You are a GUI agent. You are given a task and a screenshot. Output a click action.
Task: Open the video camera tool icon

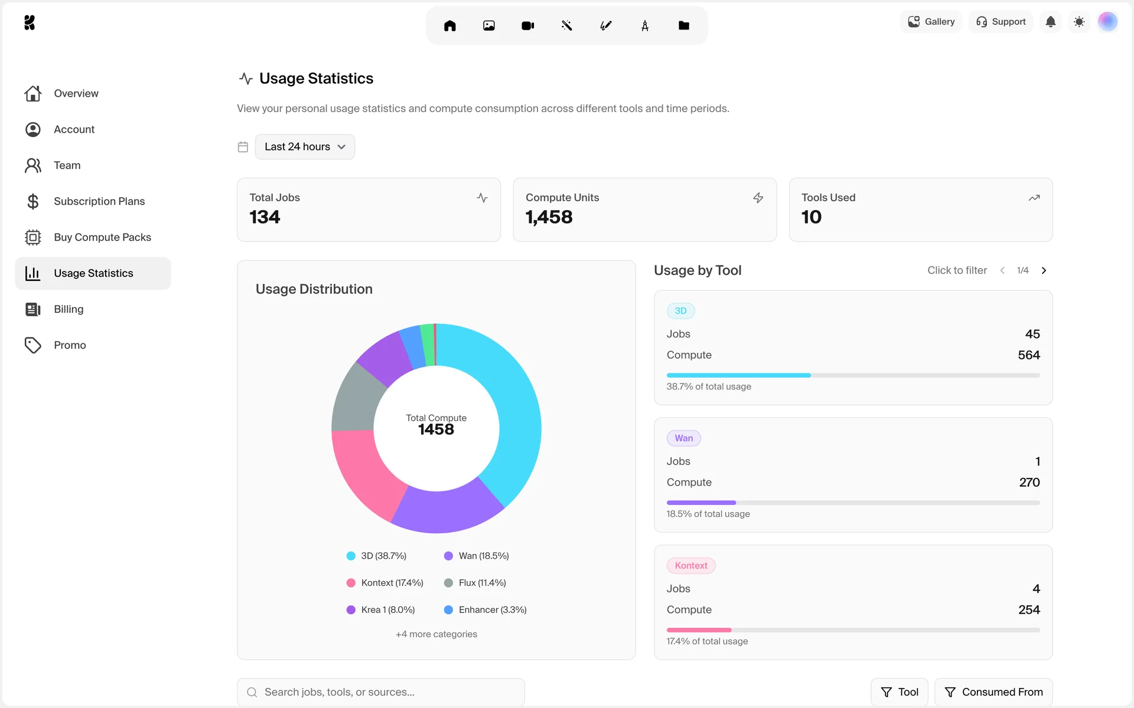[528, 25]
